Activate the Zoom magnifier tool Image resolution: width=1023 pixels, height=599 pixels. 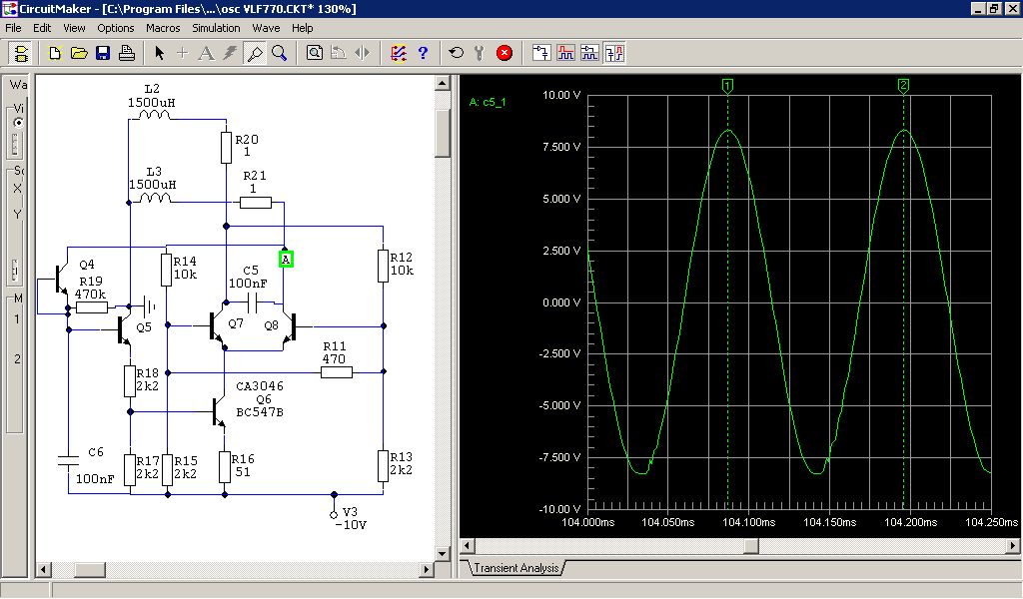[x=280, y=53]
